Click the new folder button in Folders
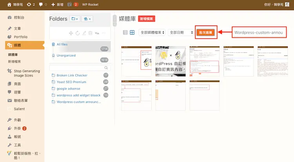 point(74,19)
